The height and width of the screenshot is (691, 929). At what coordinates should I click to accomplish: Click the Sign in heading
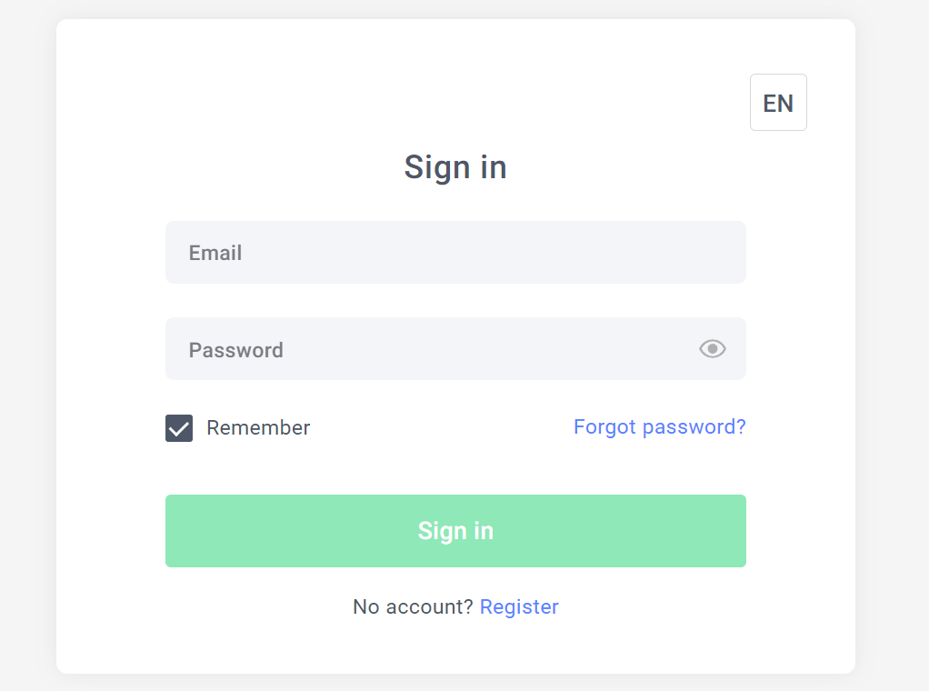point(455,167)
